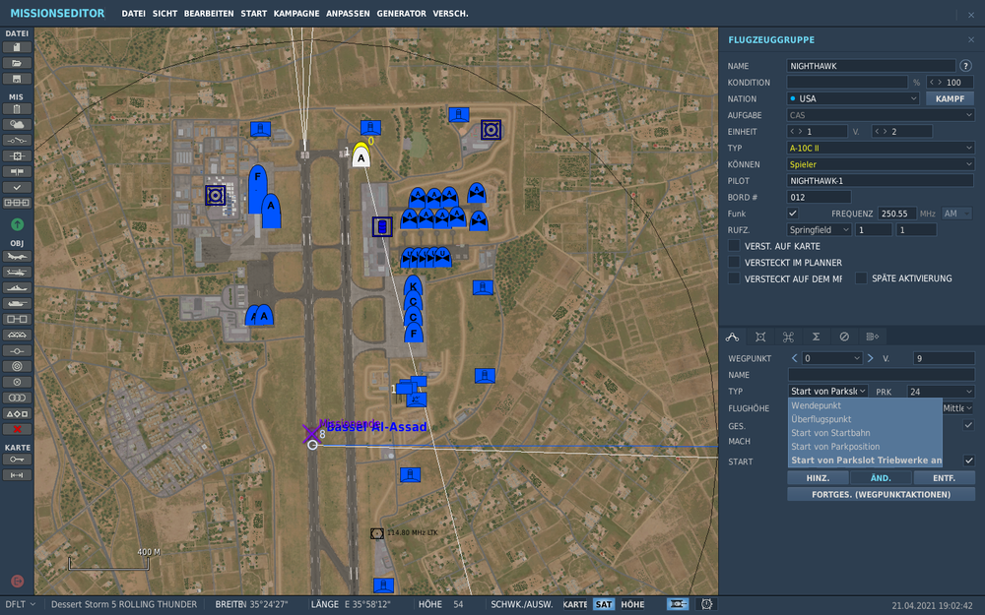Screen dimensions: 985x615
Task: Open FORTGES. (WEGPUNKTAKTIONEN) button
Action: tap(881, 495)
